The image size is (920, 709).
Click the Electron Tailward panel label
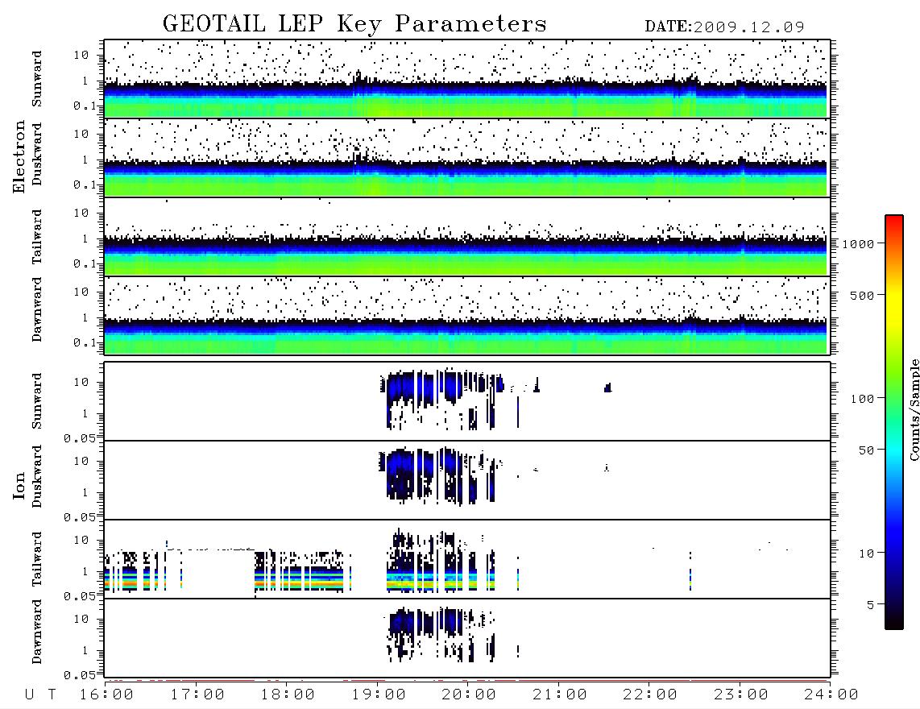[37, 237]
